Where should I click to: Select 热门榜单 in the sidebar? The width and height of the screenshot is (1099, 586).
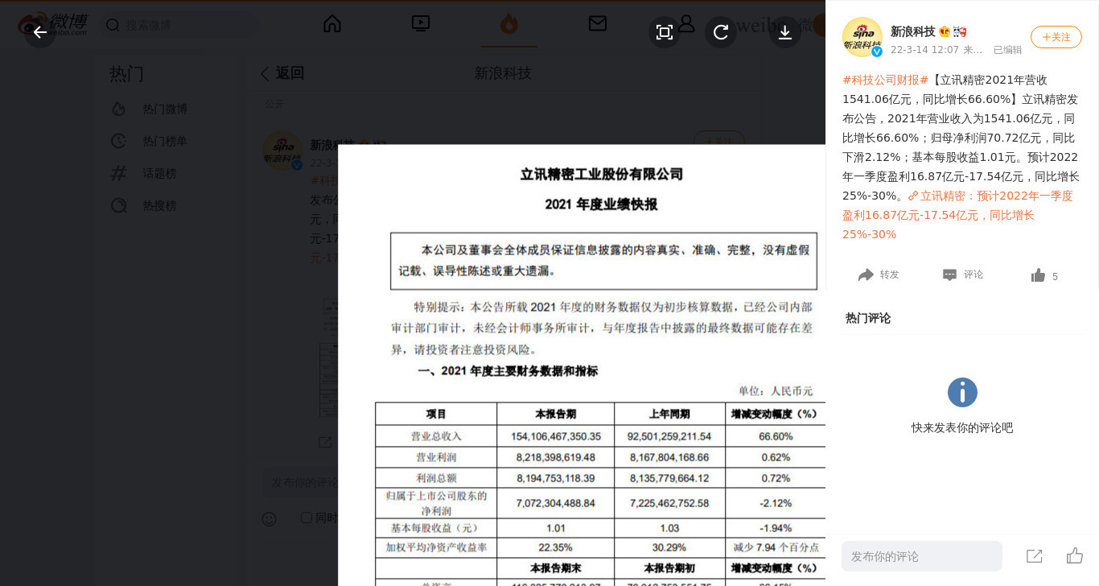pyautogui.click(x=166, y=141)
